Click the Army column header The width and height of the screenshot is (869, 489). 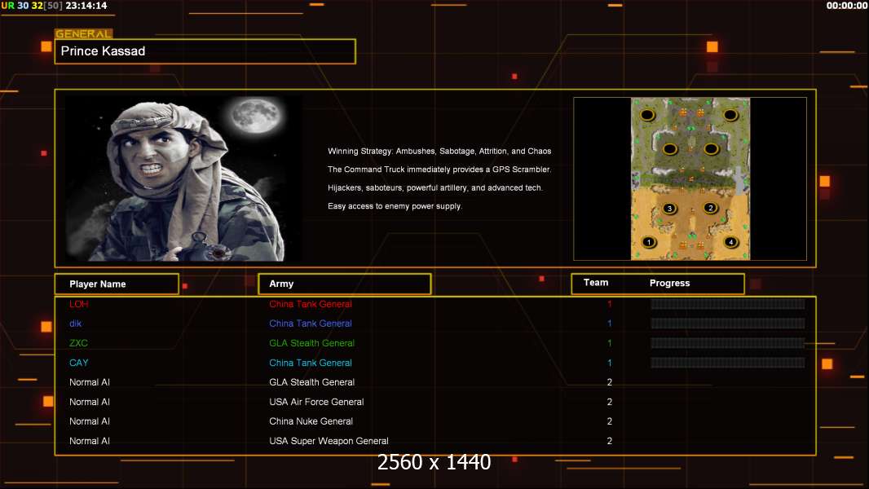pyautogui.click(x=345, y=284)
